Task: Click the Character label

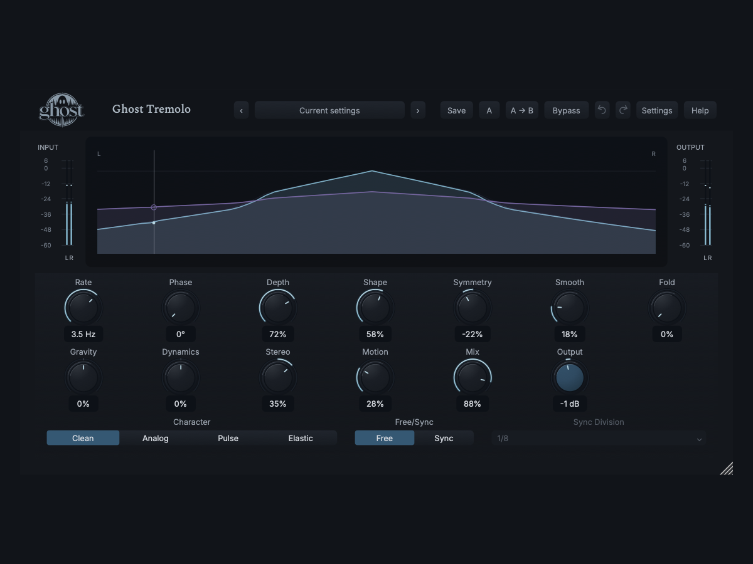Action: tap(192, 422)
